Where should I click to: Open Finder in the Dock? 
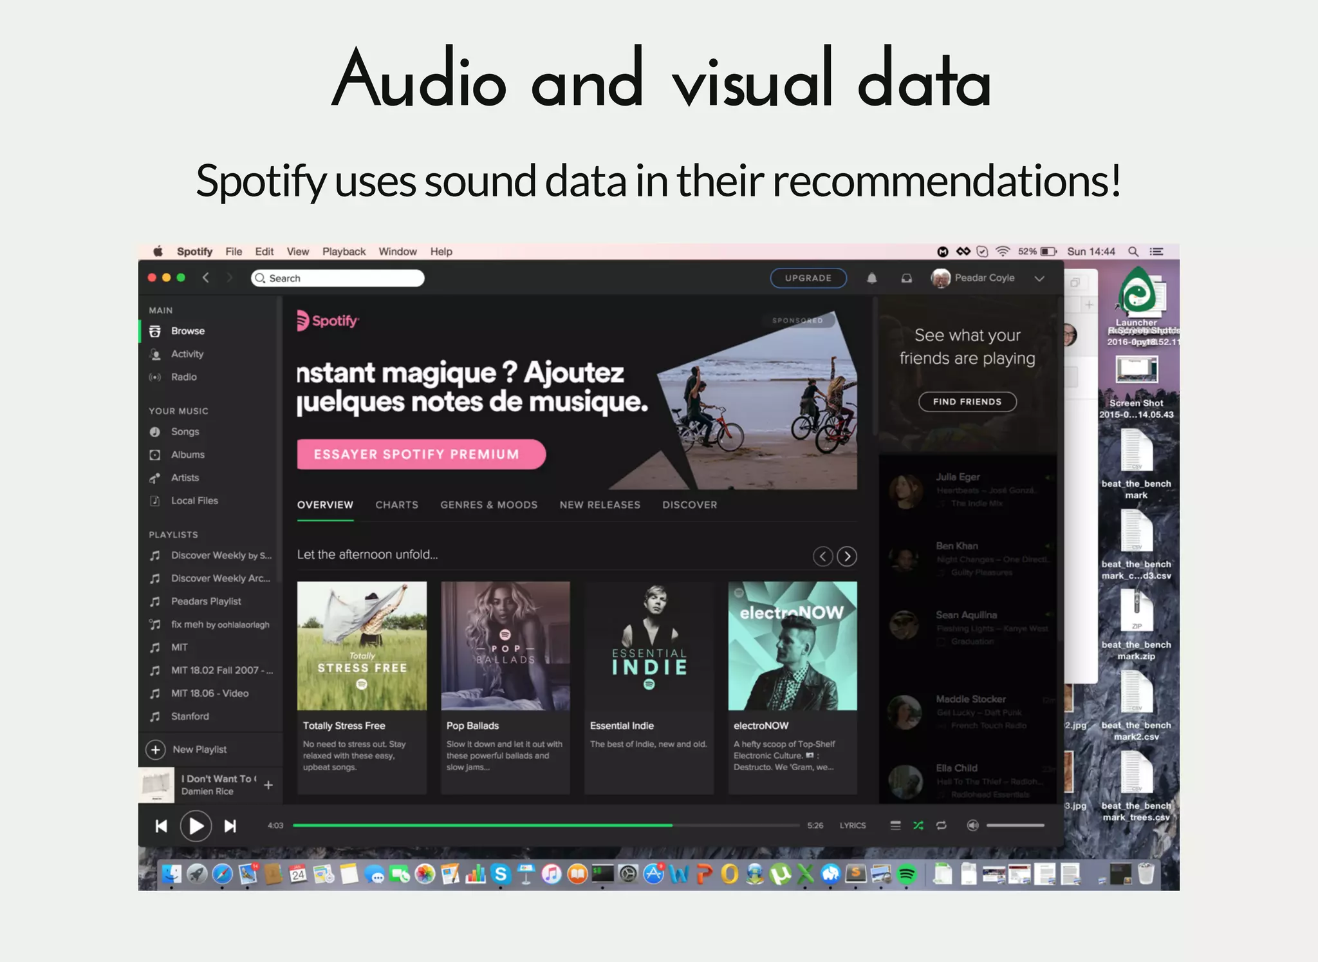click(171, 874)
